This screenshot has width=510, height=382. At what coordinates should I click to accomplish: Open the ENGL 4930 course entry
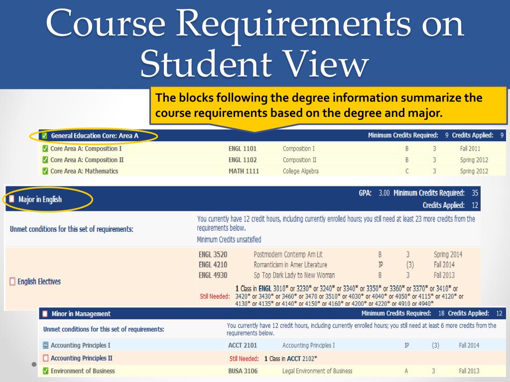[213, 275]
